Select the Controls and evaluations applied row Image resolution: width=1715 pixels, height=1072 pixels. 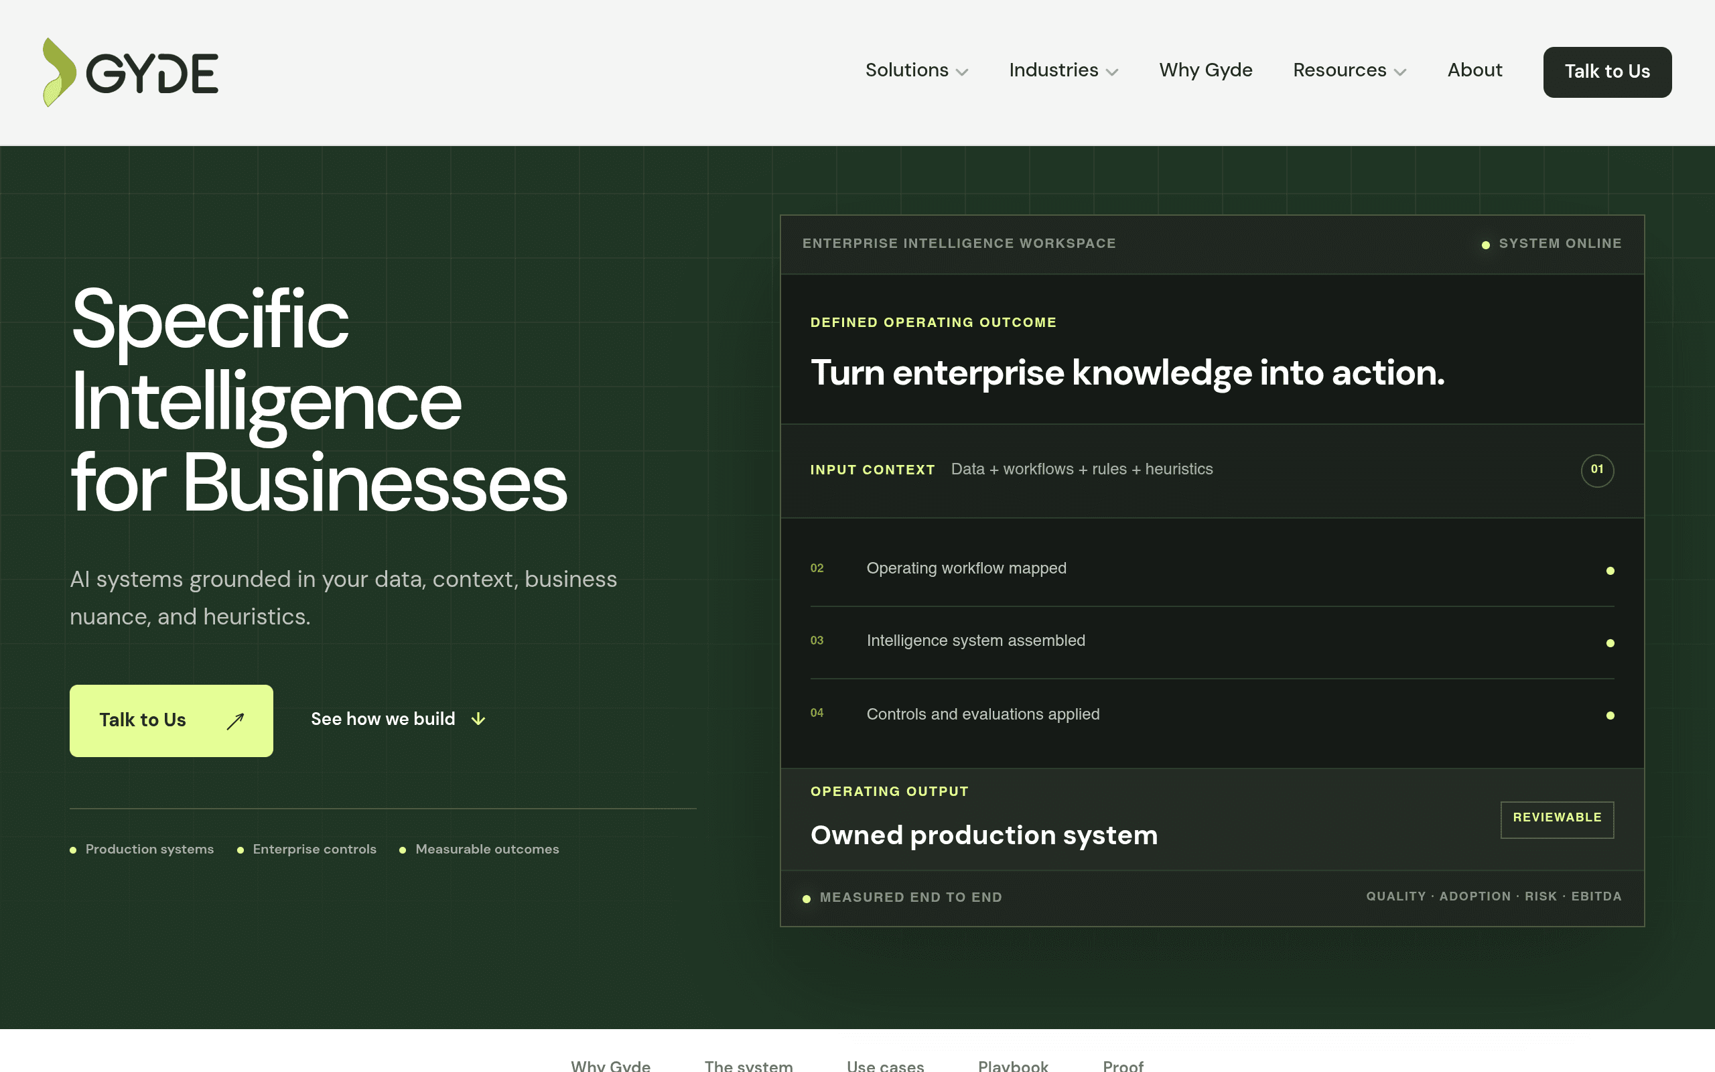(x=1212, y=715)
